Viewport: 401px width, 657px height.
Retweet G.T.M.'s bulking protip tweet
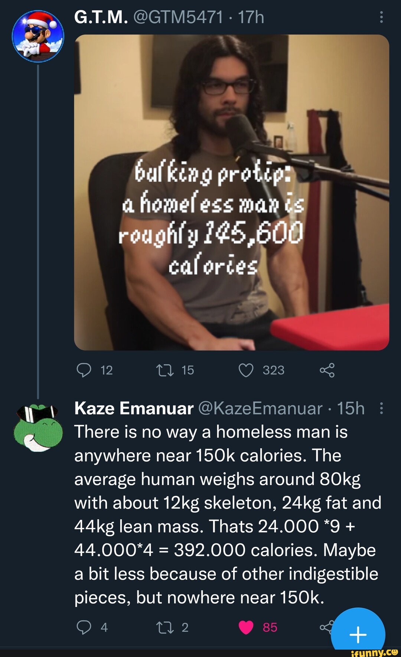tap(165, 370)
